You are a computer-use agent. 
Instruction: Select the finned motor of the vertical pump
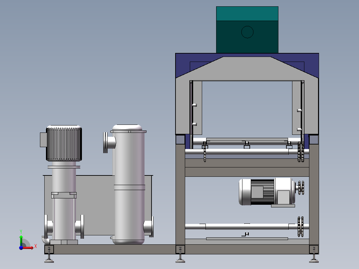(64, 143)
